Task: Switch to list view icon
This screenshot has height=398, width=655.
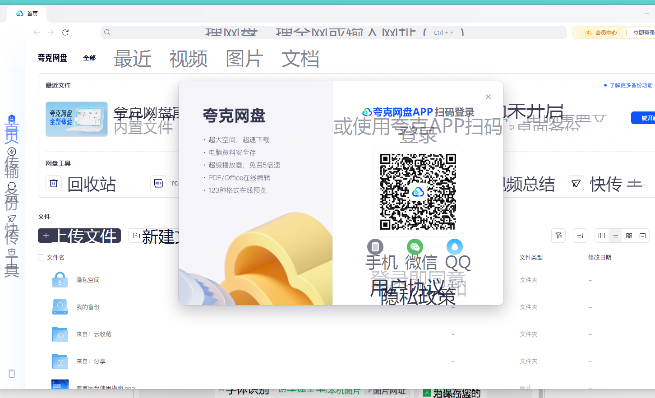Action: [x=615, y=236]
